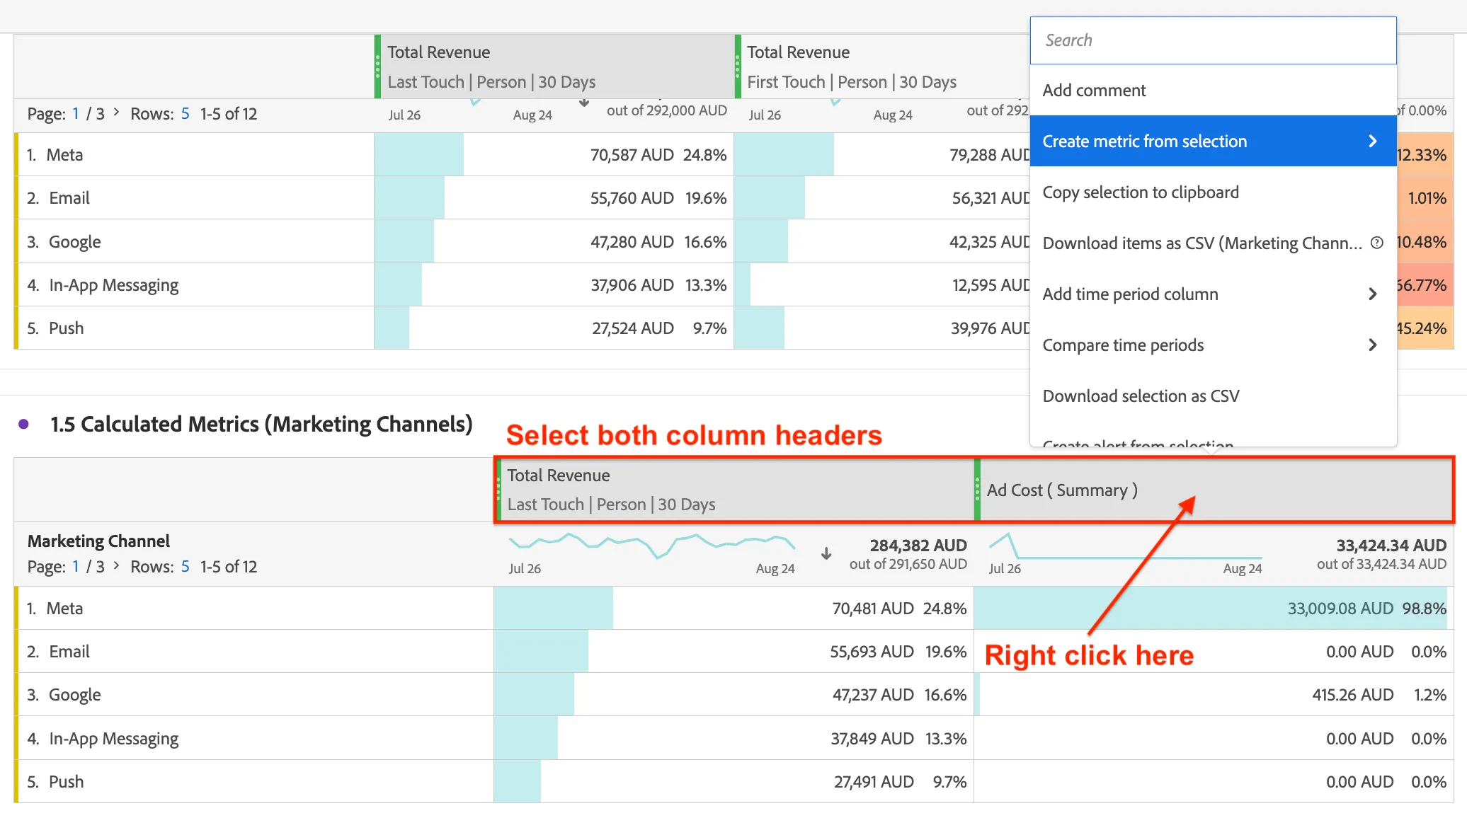The height and width of the screenshot is (818, 1467).
Task: Click the Ad Cost sparkline trend chart
Action: pyautogui.click(x=1125, y=547)
